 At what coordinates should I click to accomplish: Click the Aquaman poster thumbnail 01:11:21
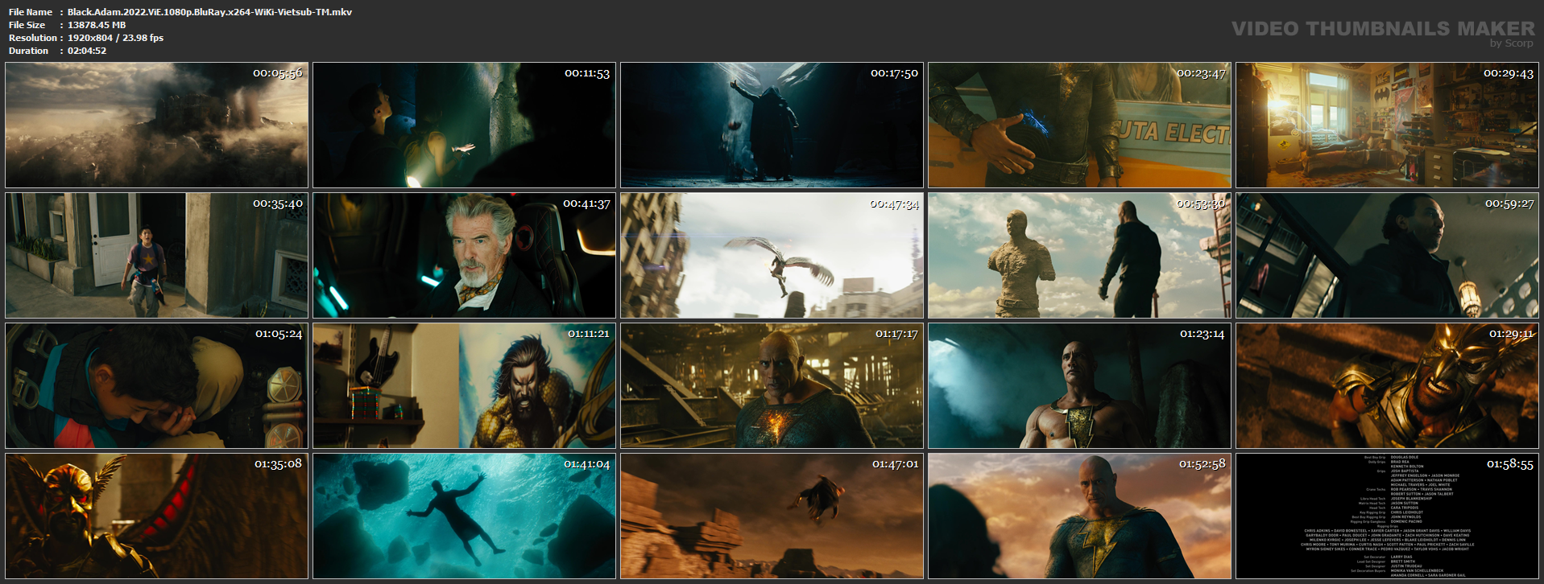click(x=464, y=386)
